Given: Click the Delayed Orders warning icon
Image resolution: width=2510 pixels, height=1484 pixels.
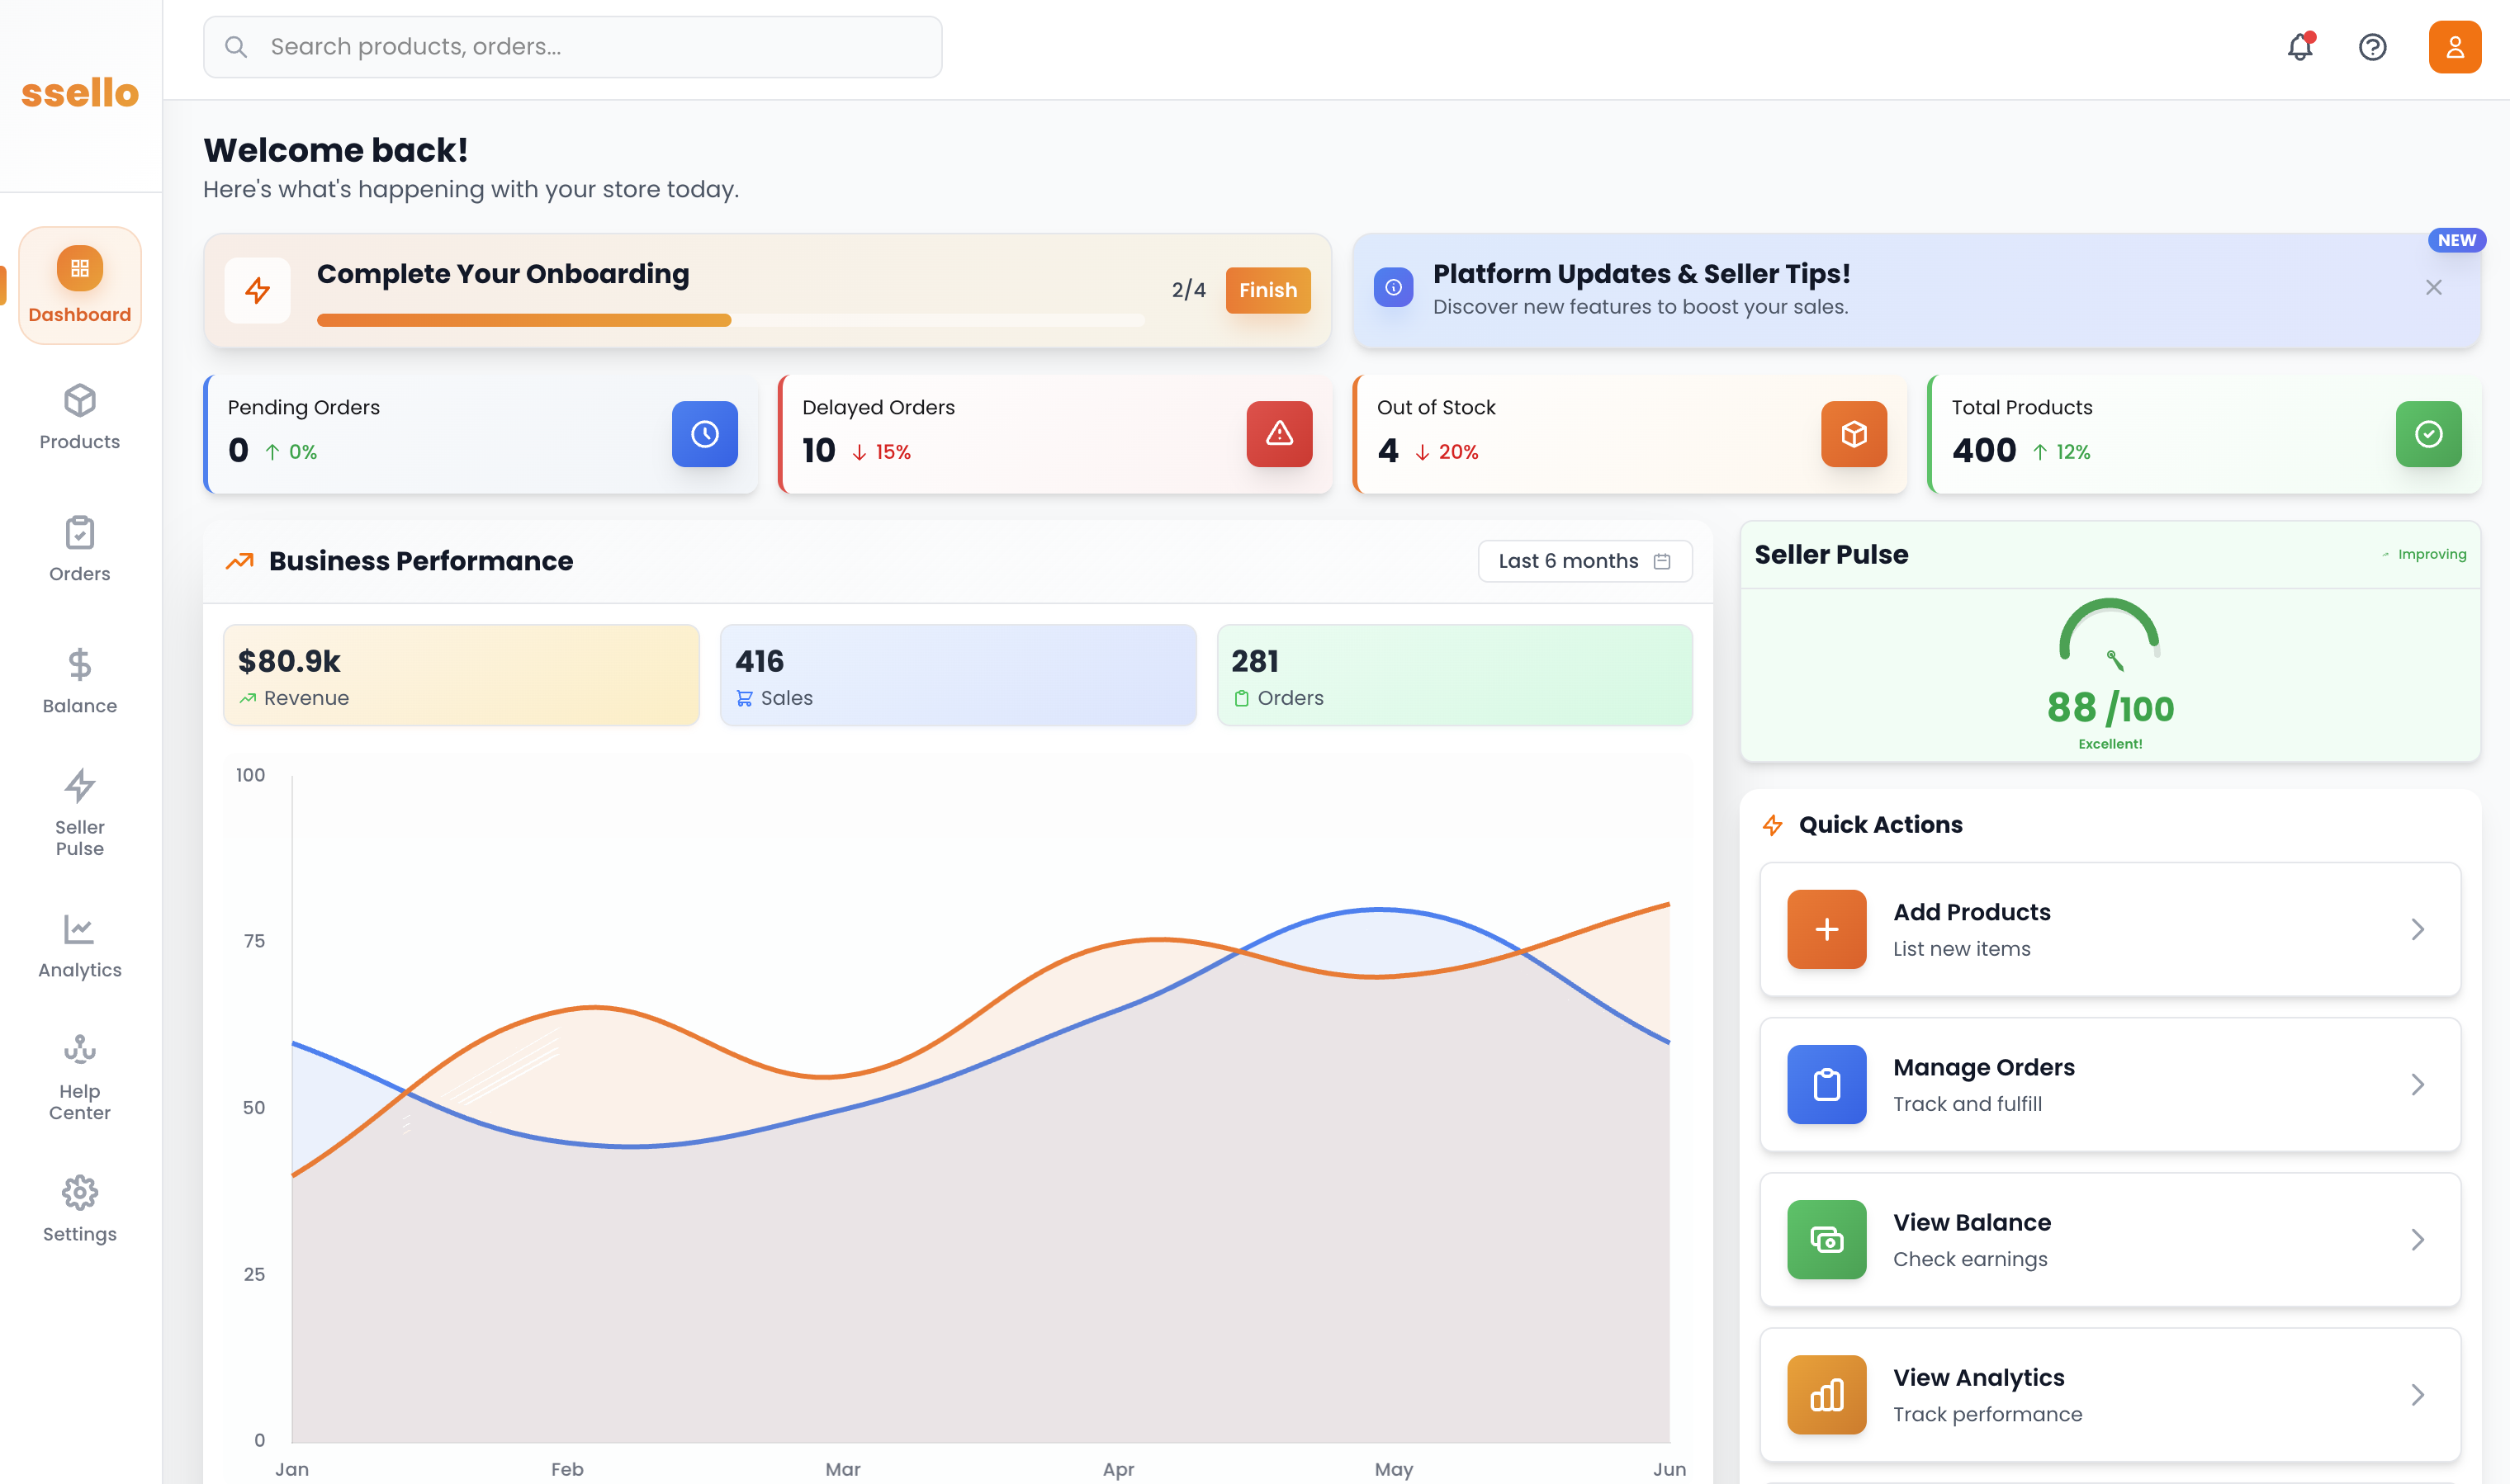Looking at the screenshot, I should (1278, 434).
